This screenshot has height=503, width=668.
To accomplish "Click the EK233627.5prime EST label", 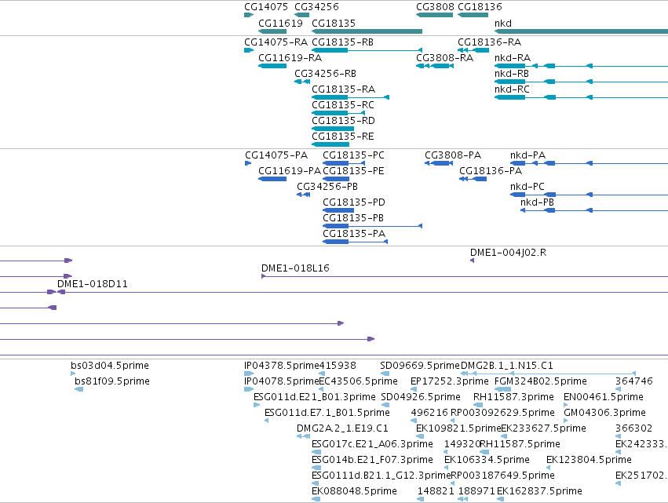I will coord(544,429).
